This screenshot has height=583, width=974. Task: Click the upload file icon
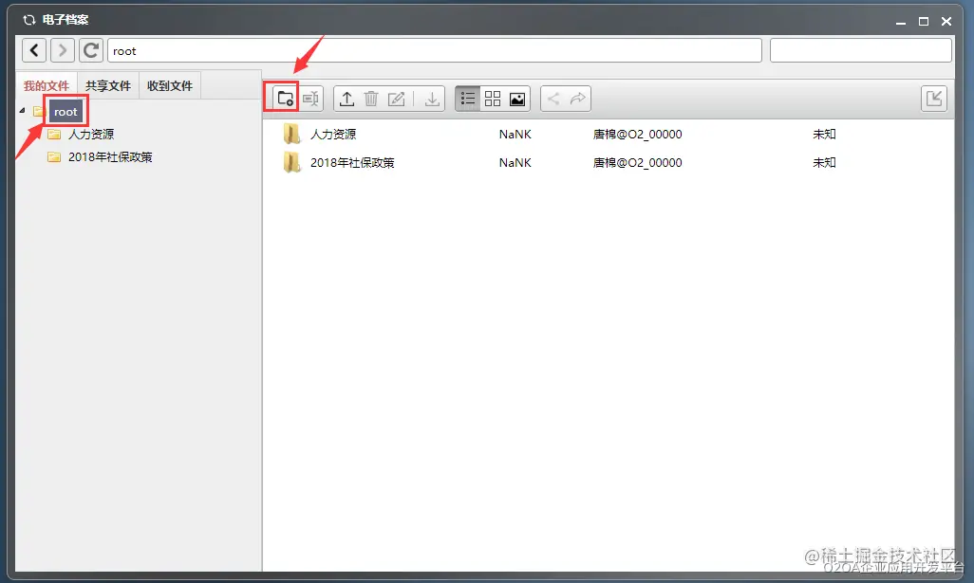(x=347, y=99)
